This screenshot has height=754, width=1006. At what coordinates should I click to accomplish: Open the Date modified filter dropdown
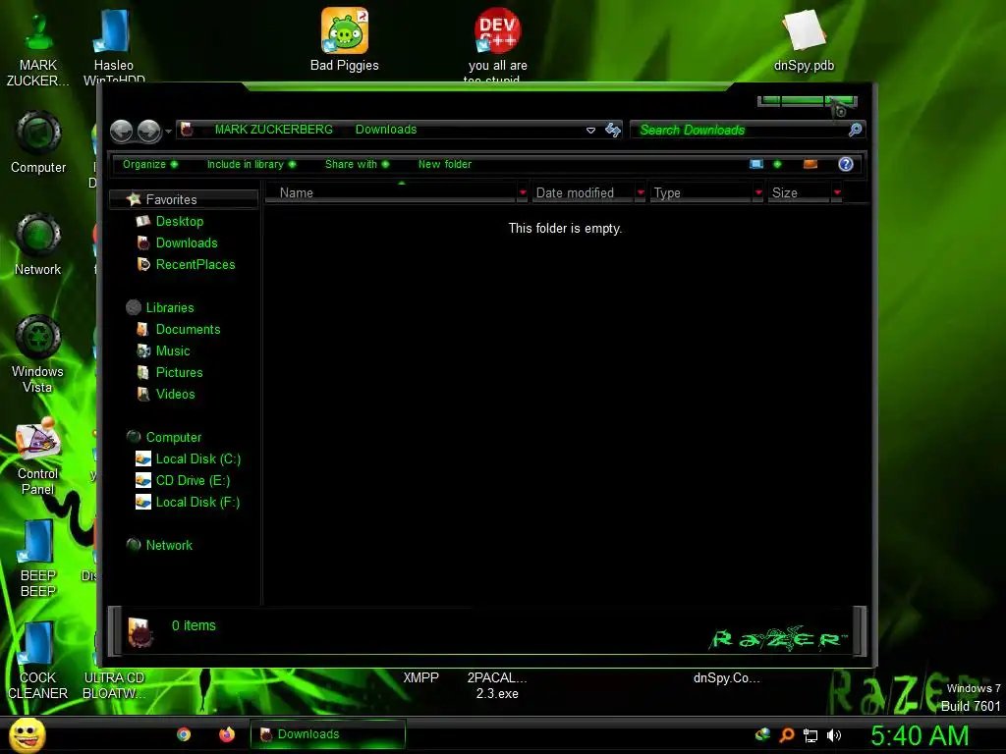pyautogui.click(x=641, y=193)
